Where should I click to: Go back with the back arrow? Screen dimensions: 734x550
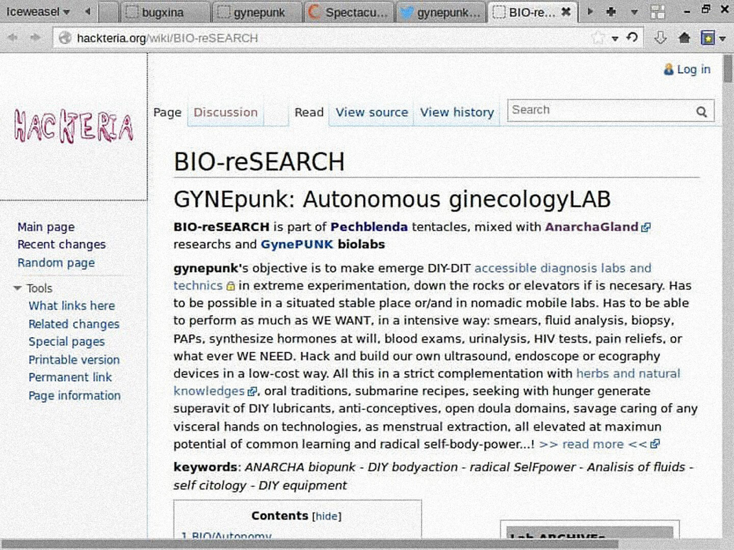coord(13,38)
